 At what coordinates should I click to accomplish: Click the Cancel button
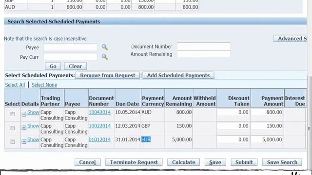(x=87, y=162)
